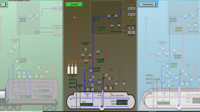This screenshot has width=200, height=112.
Task: Select valve A24 on the barge vapor line
Action: tap(112, 25)
